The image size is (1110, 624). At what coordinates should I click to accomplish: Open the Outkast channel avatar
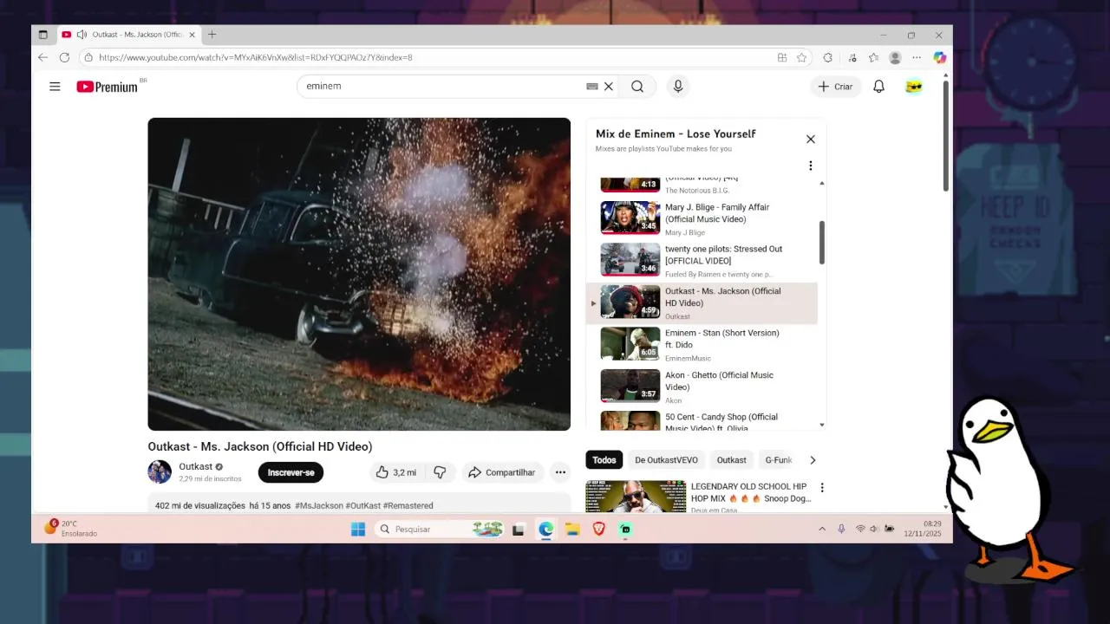160,472
